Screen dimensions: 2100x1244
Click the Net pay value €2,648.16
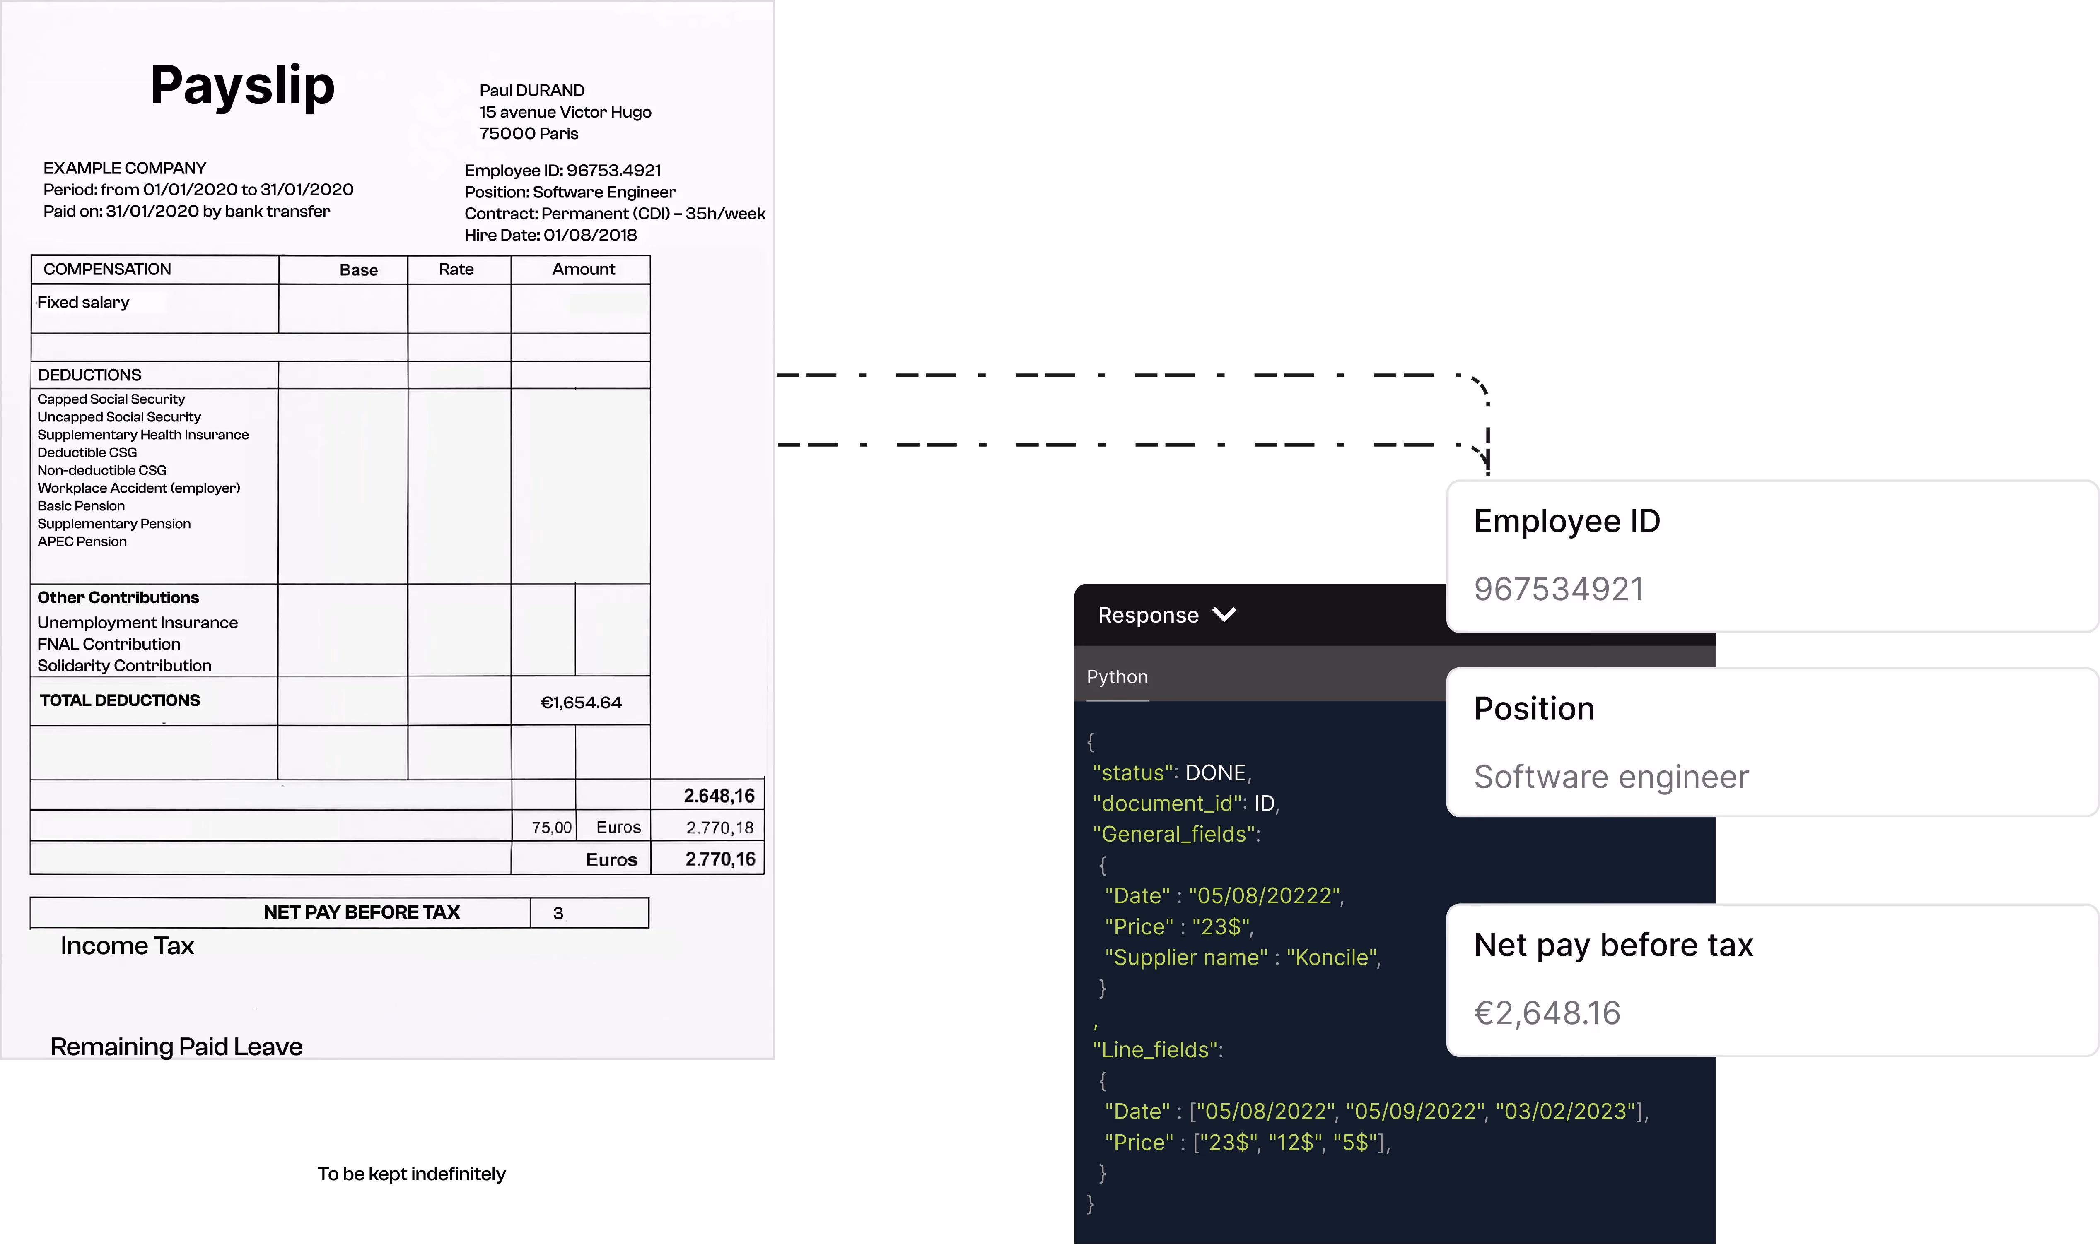(1547, 1013)
